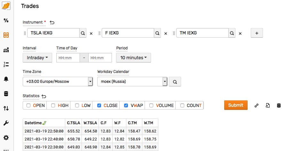This screenshot has height=151, width=285.
Task: Click the database icon in sidebar
Action: (x=6, y=94)
